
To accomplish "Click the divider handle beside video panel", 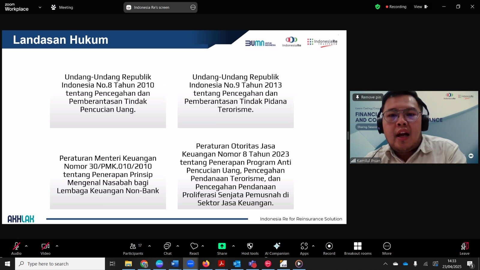I will point(348,136).
